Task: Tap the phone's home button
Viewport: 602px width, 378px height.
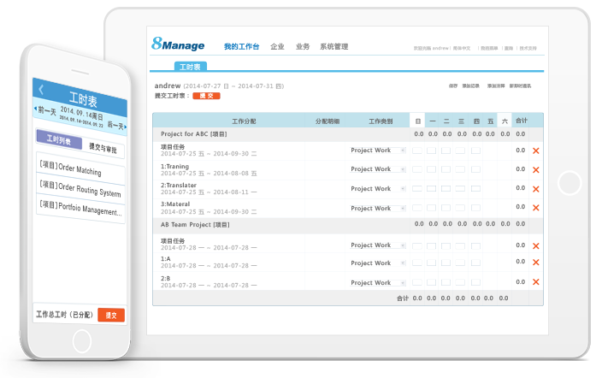Action: [x=82, y=341]
